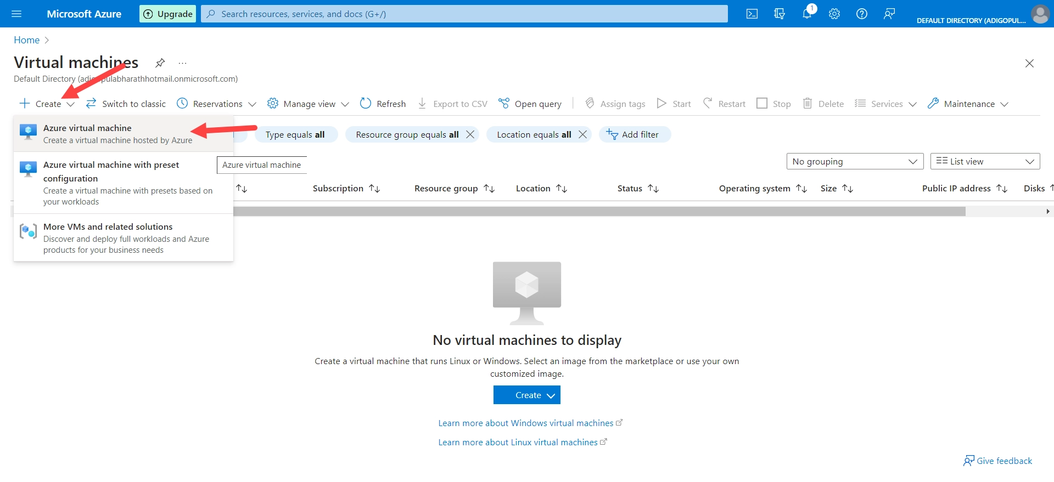
Task: Click Open query
Action: tap(530, 104)
